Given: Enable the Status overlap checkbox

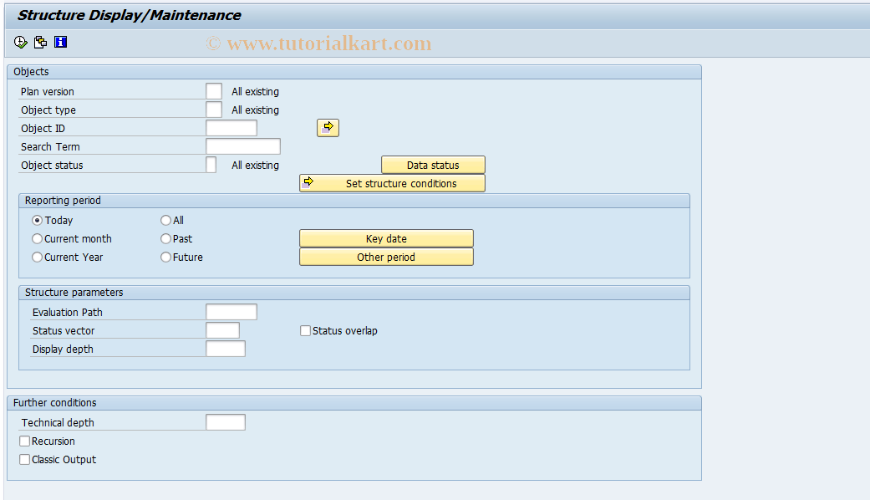Looking at the screenshot, I should click(x=306, y=330).
